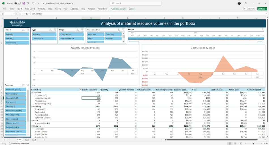The height and width of the screenshot is (145, 269).
Task: Toggle multi-select on Project slicer
Action: (x=23, y=30)
